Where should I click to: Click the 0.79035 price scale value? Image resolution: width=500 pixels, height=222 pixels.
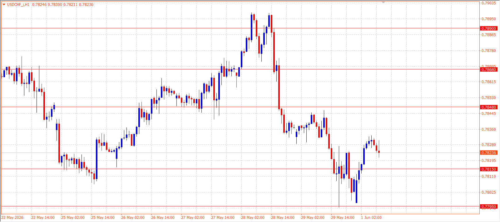[489, 3]
